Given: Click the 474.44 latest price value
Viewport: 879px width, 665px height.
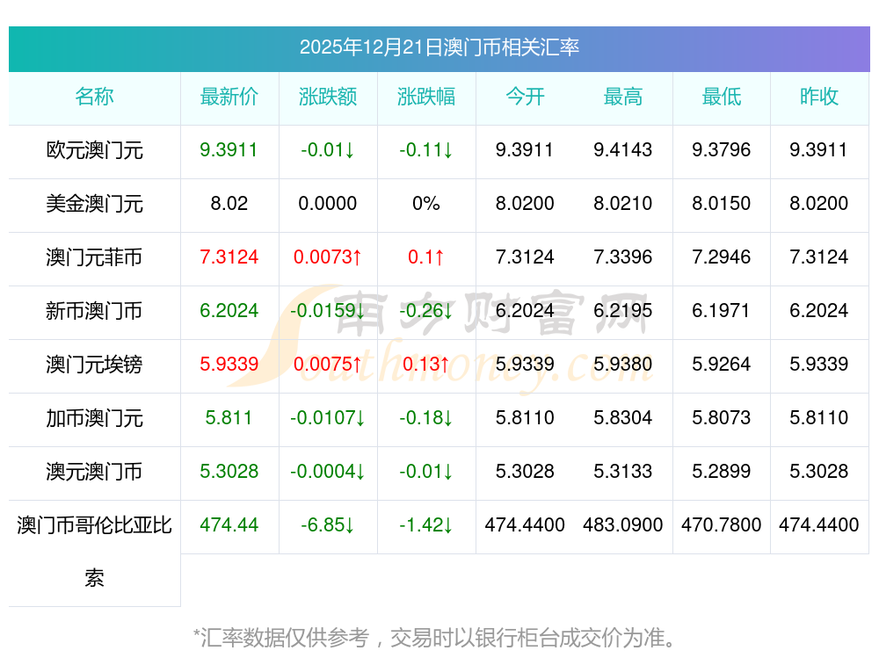Looking at the screenshot, I should coord(229,525).
